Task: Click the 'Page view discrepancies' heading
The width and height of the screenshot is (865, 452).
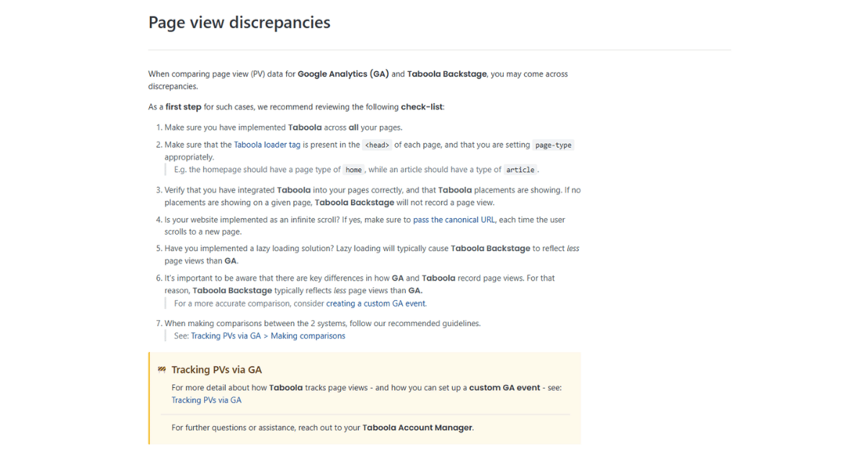Action: (239, 22)
